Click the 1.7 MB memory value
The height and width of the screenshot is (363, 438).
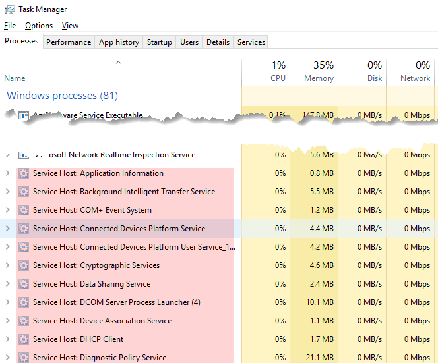tap(322, 339)
